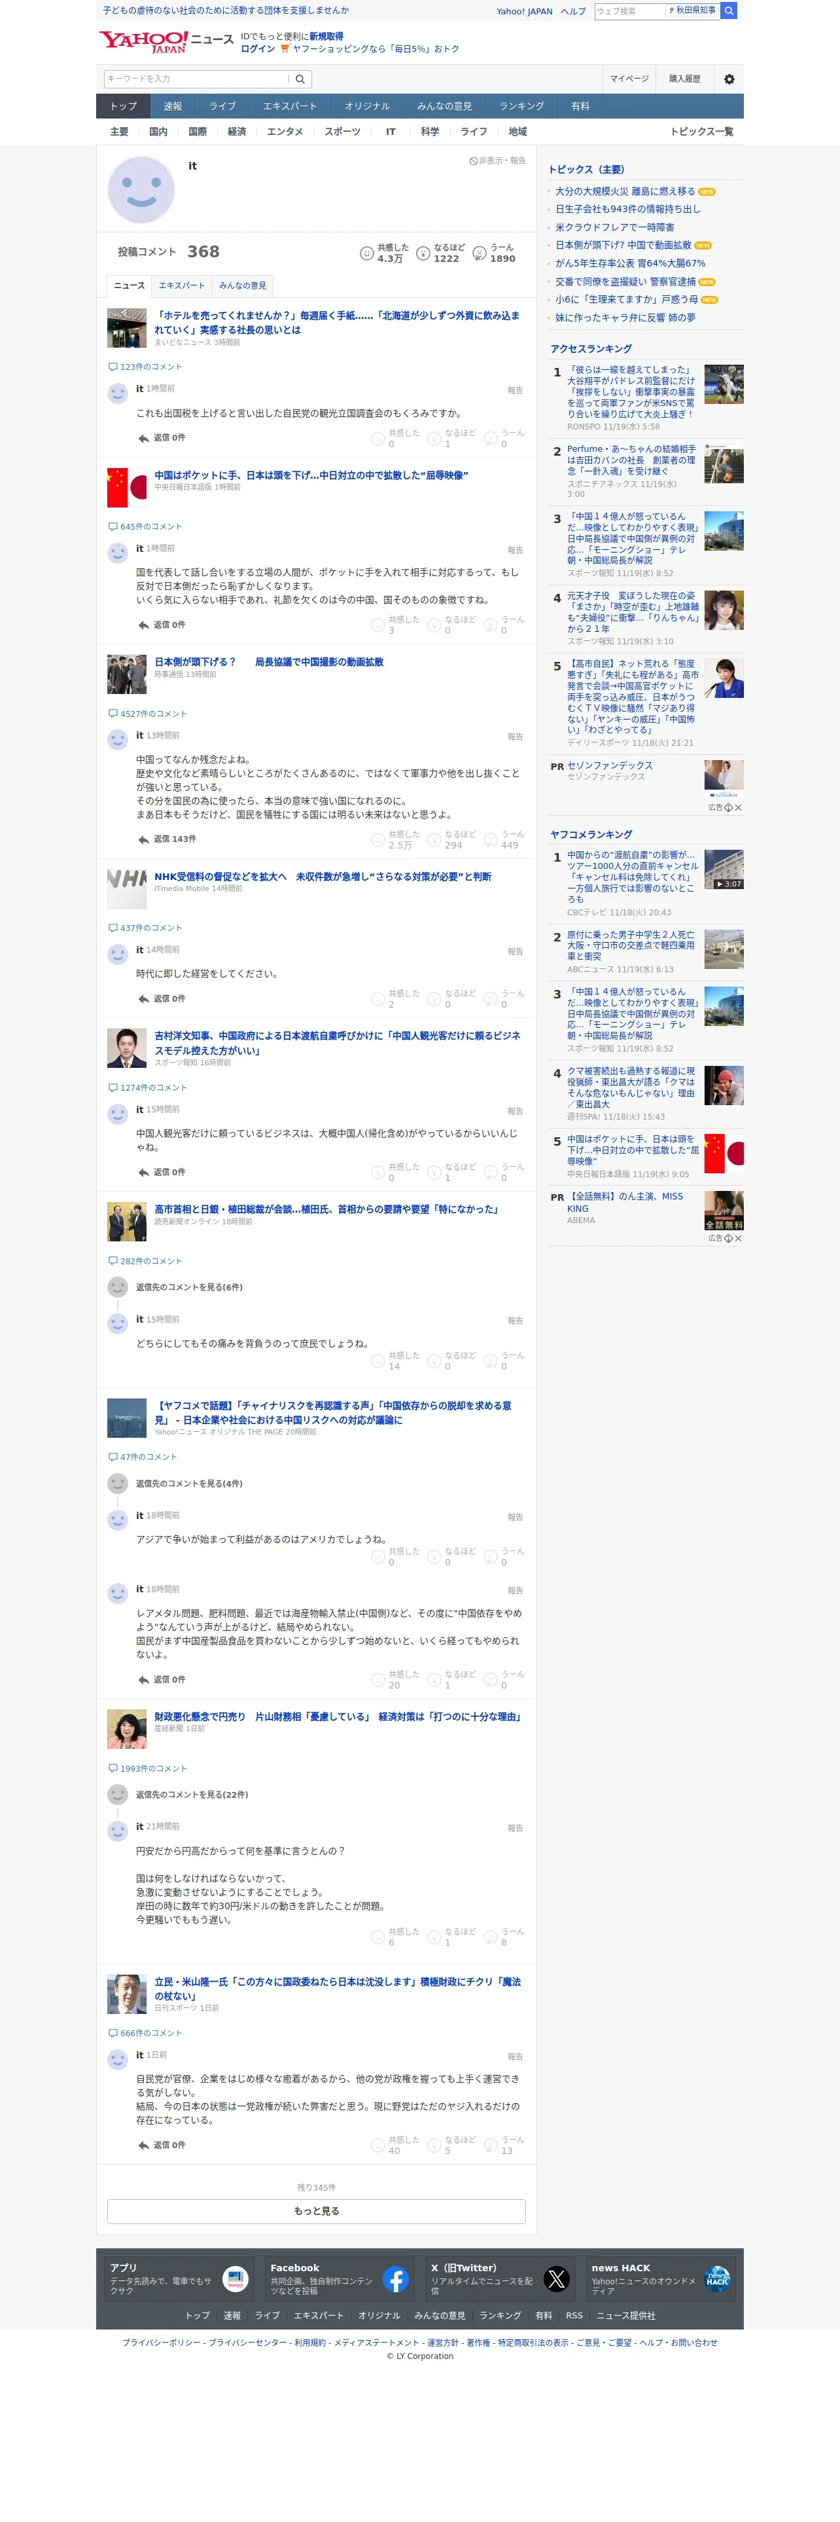Focus the ウェブ検索 input field
The width and height of the screenshot is (840, 2522).
pyautogui.click(x=630, y=10)
